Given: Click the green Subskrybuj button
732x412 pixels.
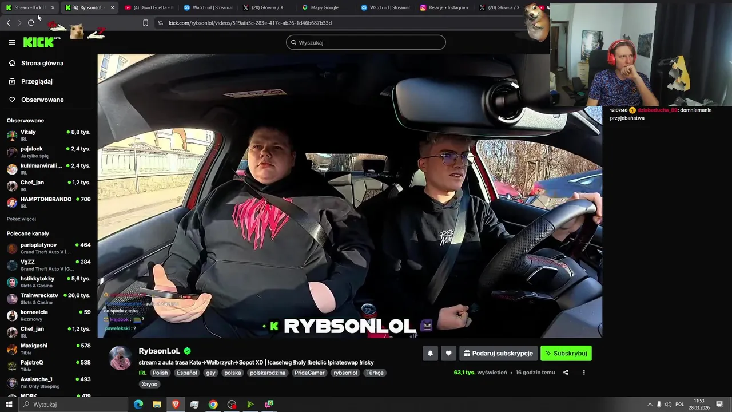Looking at the screenshot, I should point(566,353).
